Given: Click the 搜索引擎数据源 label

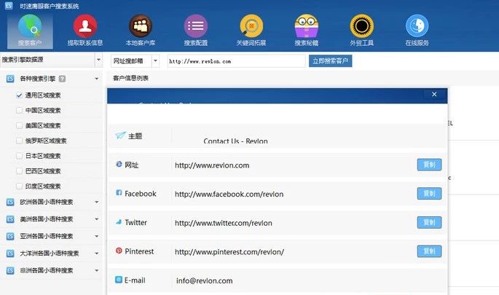Looking at the screenshot, I should click(x=23, y=60).
